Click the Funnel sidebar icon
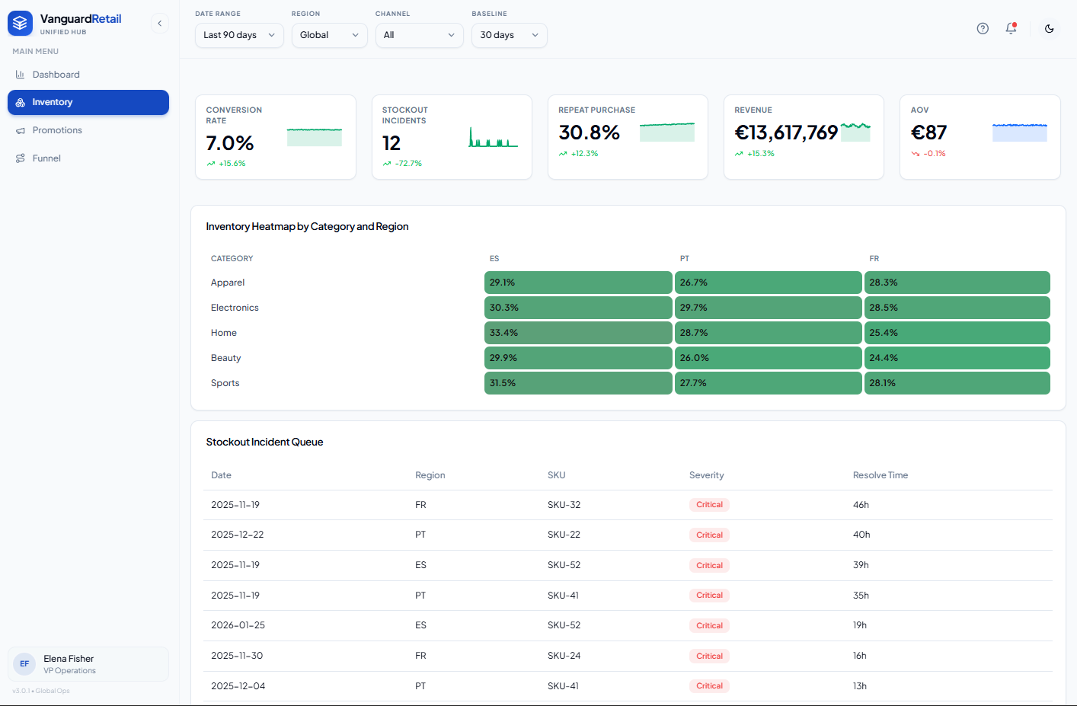 pos(21,158)
